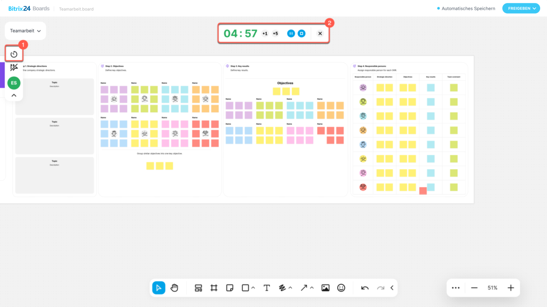This screenshot has width=547, height=307.
Task: Expand the pen tool options chevron
Action: pyautogui.click(x=291, y=288)
